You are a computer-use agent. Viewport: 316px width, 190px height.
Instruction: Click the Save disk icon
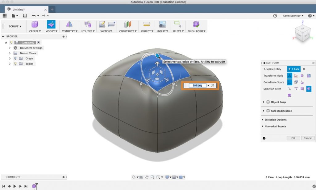point(25,16)
